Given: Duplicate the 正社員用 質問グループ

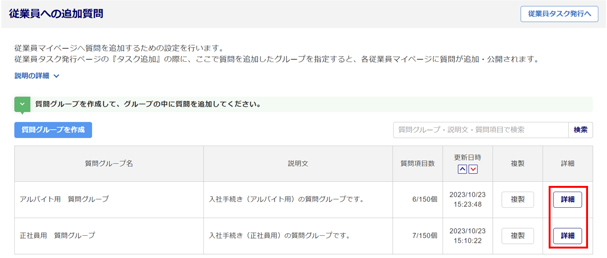Looking at the screenshot, I should 517,236.
